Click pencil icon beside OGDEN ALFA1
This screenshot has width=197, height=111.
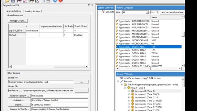tap(117, 47)
